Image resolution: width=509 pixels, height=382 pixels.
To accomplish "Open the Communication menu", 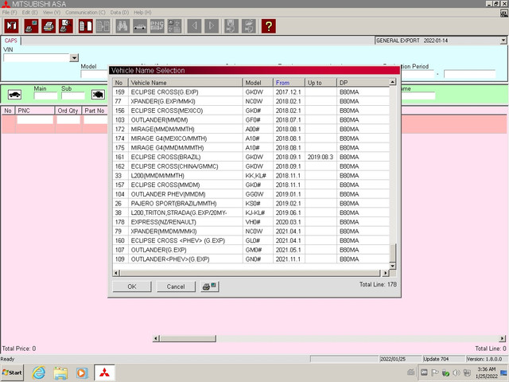I will click(85, 13).
